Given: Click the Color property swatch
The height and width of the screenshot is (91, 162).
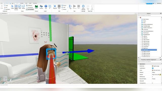Looking at the screenshot, I should pos(153,70).
